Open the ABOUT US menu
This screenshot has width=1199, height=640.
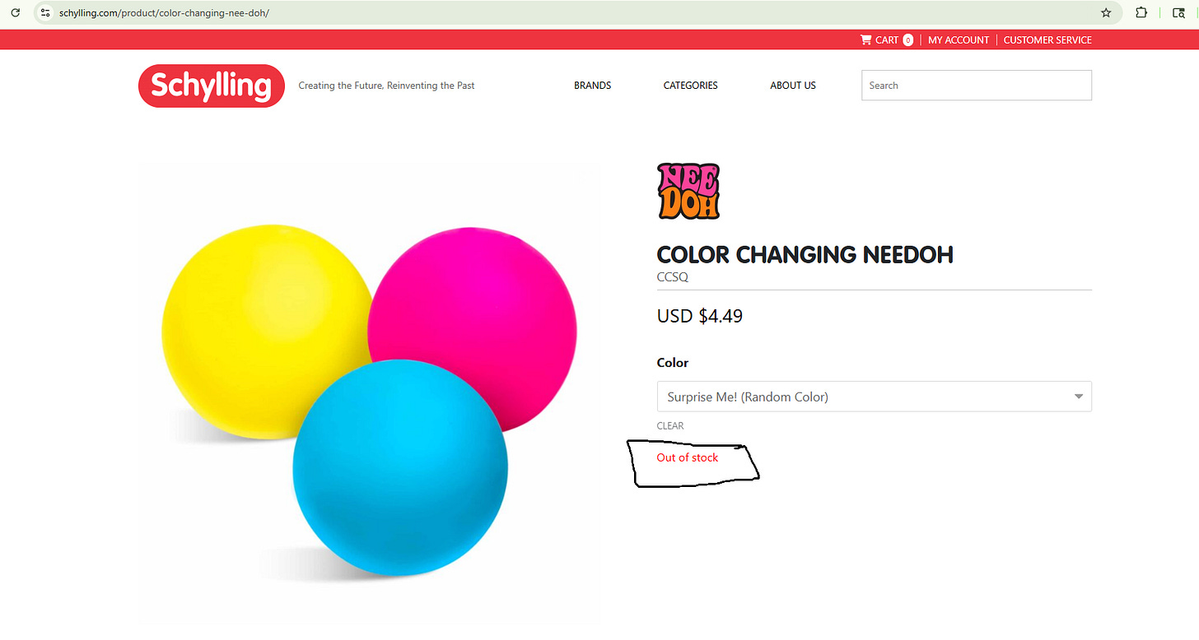tap(793, 86)
